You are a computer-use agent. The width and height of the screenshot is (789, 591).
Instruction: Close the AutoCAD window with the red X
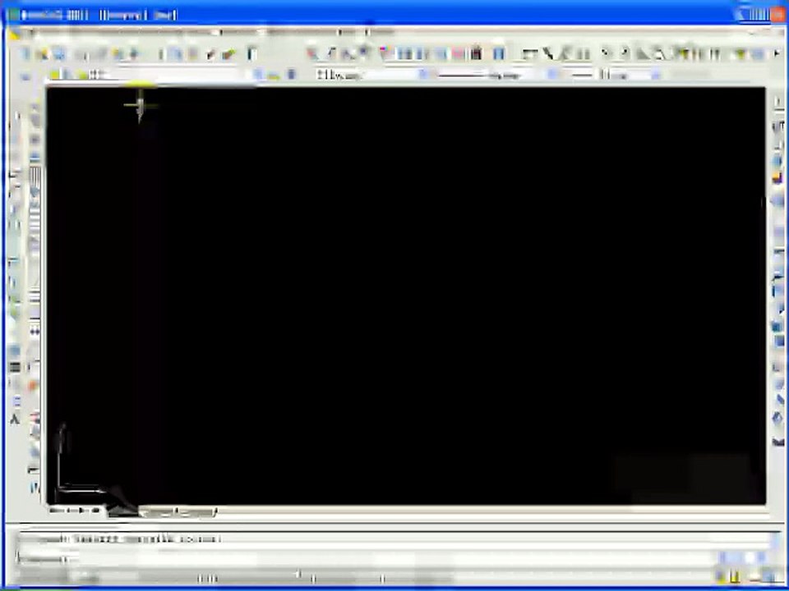[x=777, y=15]
